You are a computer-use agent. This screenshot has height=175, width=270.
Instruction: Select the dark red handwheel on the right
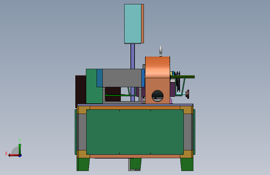click(x=187, y=94)
